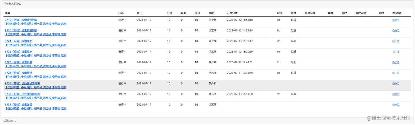
Task: Open task 9738 【后端】线索详情 link
Action: (18, 105)
